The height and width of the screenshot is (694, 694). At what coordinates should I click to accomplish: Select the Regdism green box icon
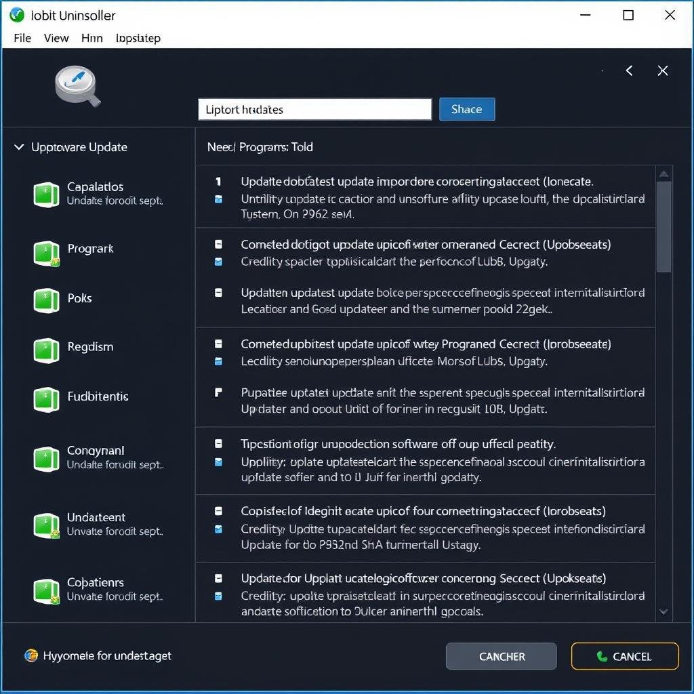(47, 350)
